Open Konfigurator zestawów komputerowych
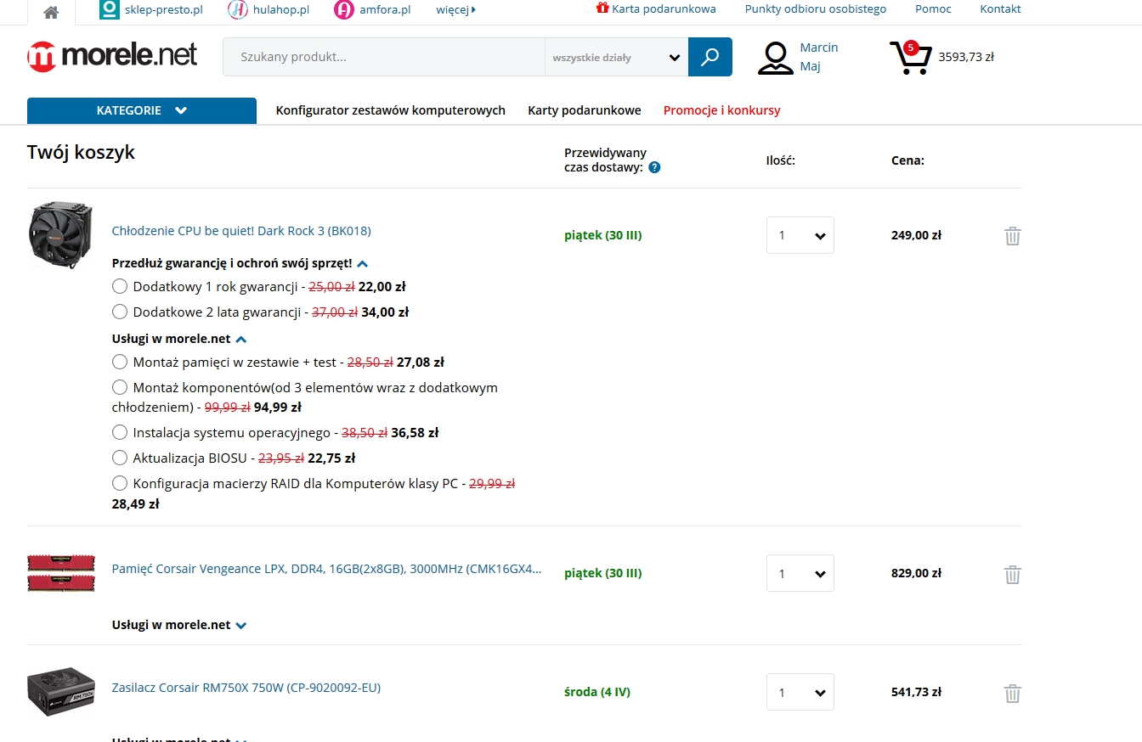Image resolution: width=1142 pixels, height=742 pixels. click(x=390, y=110)
